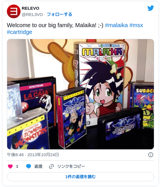Click the tweet text Welcome to our big family

(55, 25)
